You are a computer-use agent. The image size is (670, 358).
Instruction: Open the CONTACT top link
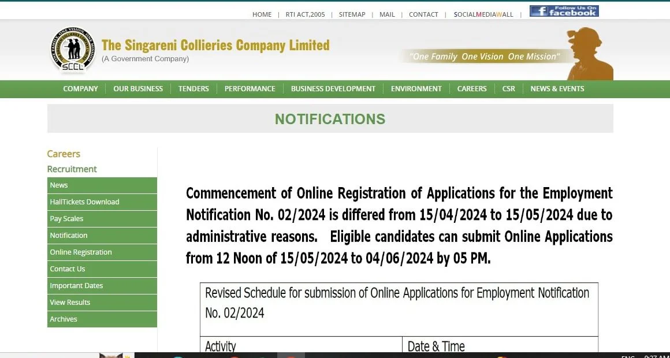click(423, 14)
